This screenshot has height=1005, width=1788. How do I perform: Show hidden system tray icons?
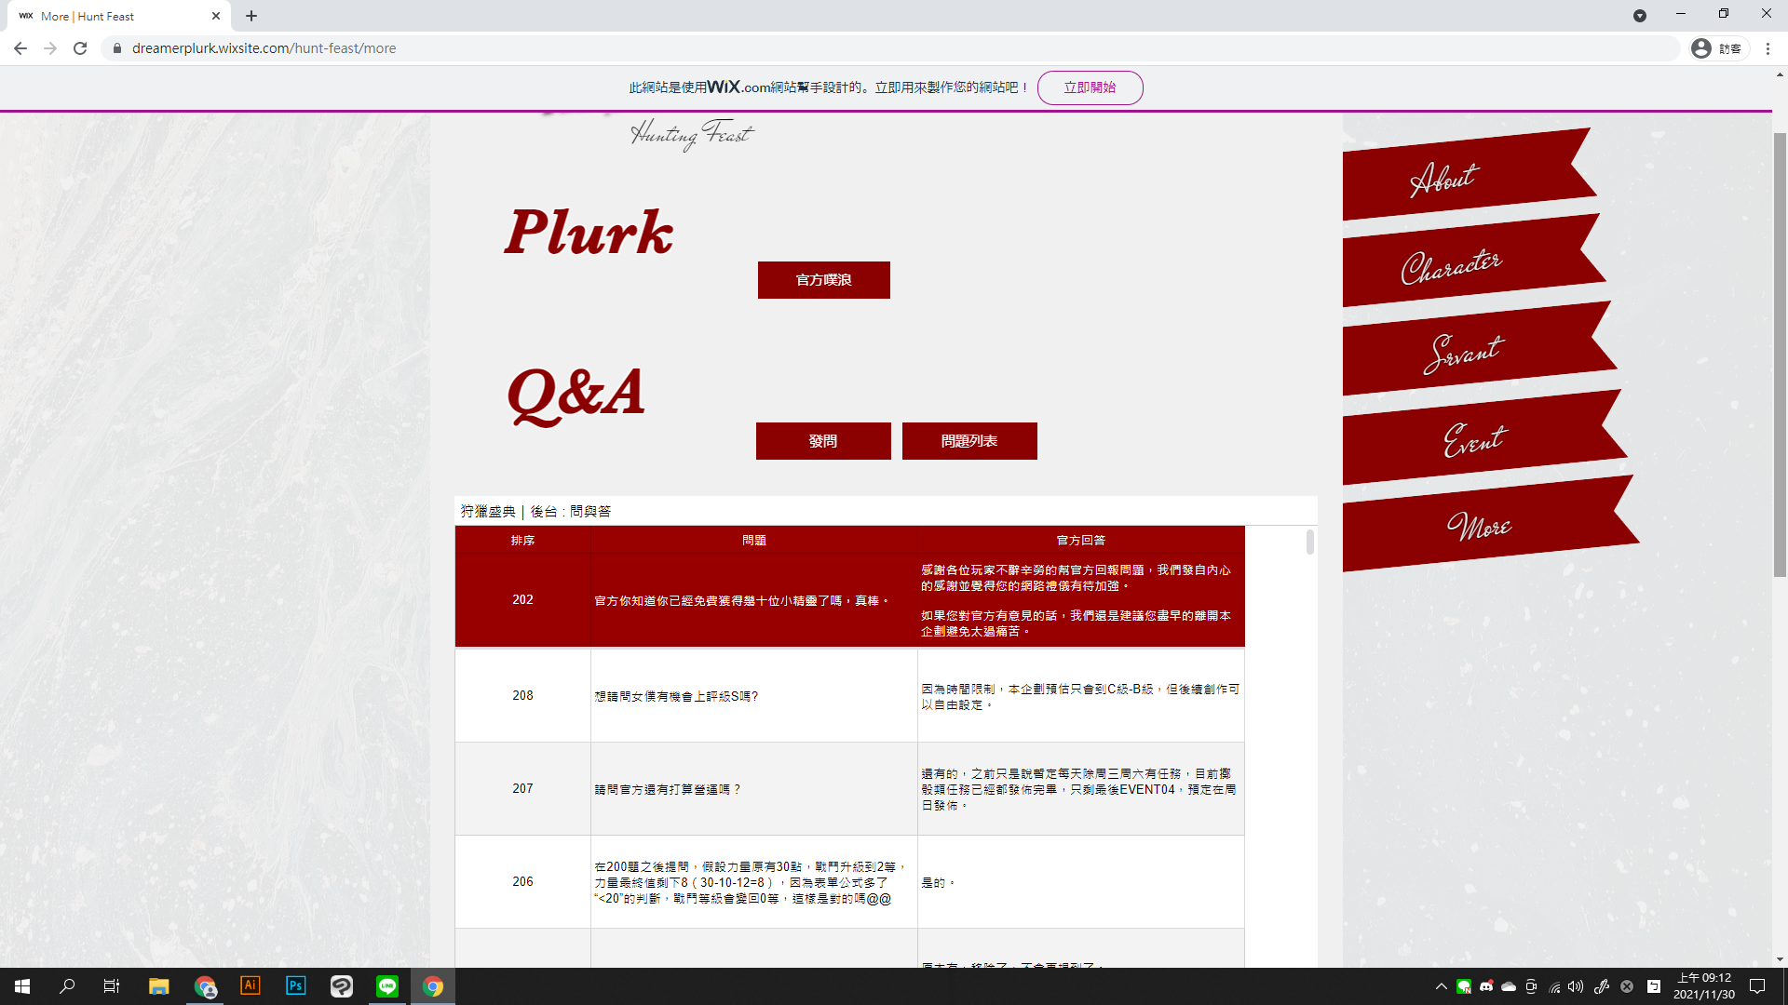pyautogui.click(x=1442, y=986)
